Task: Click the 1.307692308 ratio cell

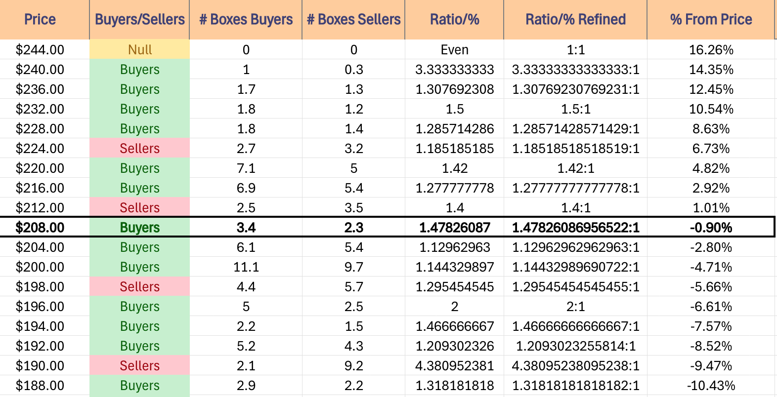Action: [x=454, y=89]
